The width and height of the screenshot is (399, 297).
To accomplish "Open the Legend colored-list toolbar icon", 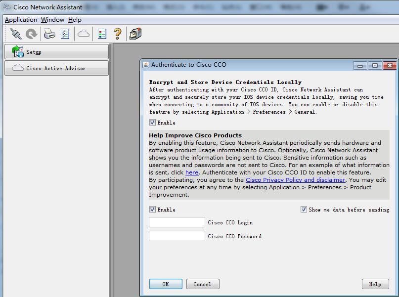I will 102,34.
